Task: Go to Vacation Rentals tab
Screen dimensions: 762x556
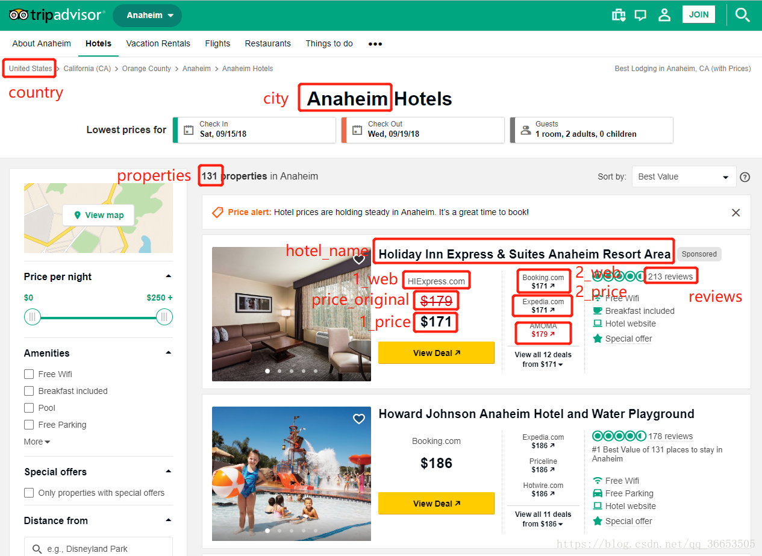Action: (158, 43)
